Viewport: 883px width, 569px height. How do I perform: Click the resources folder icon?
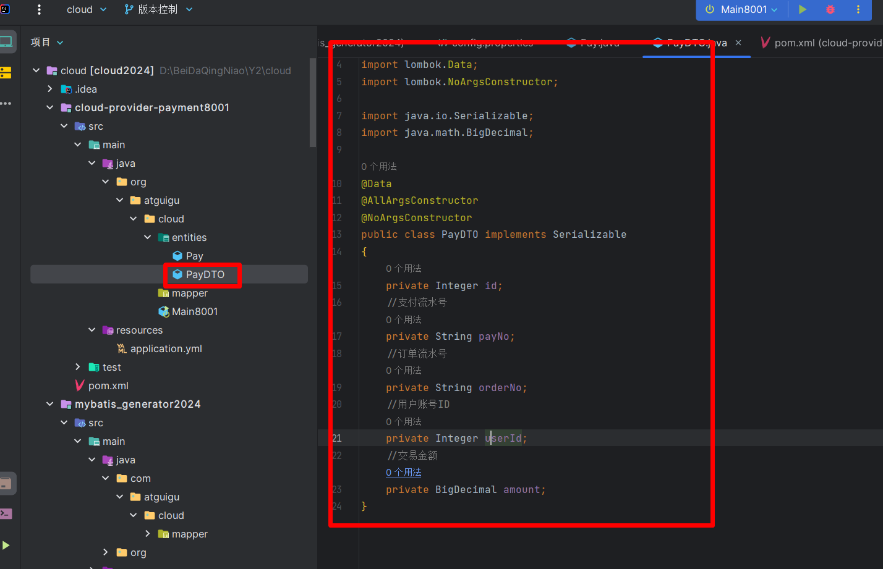(x=108, y=330)
